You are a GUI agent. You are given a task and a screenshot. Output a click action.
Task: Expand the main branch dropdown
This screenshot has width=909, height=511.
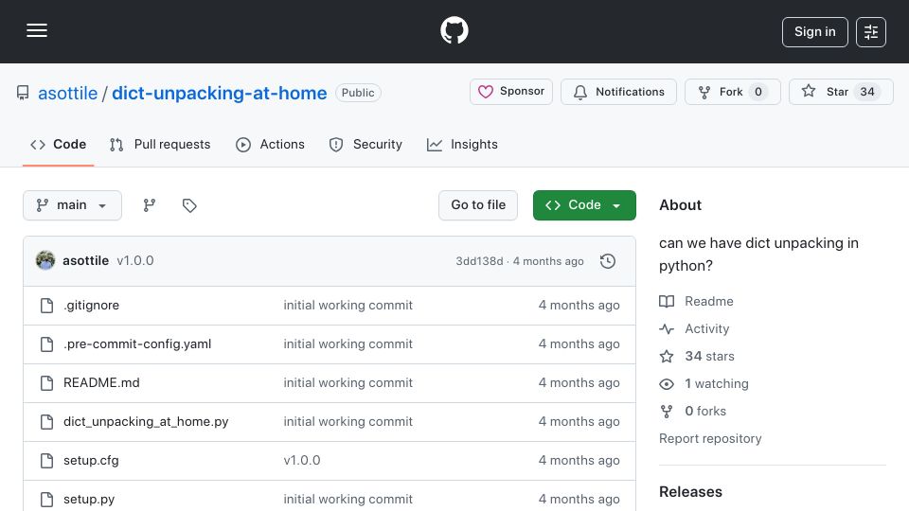[73, 205]
